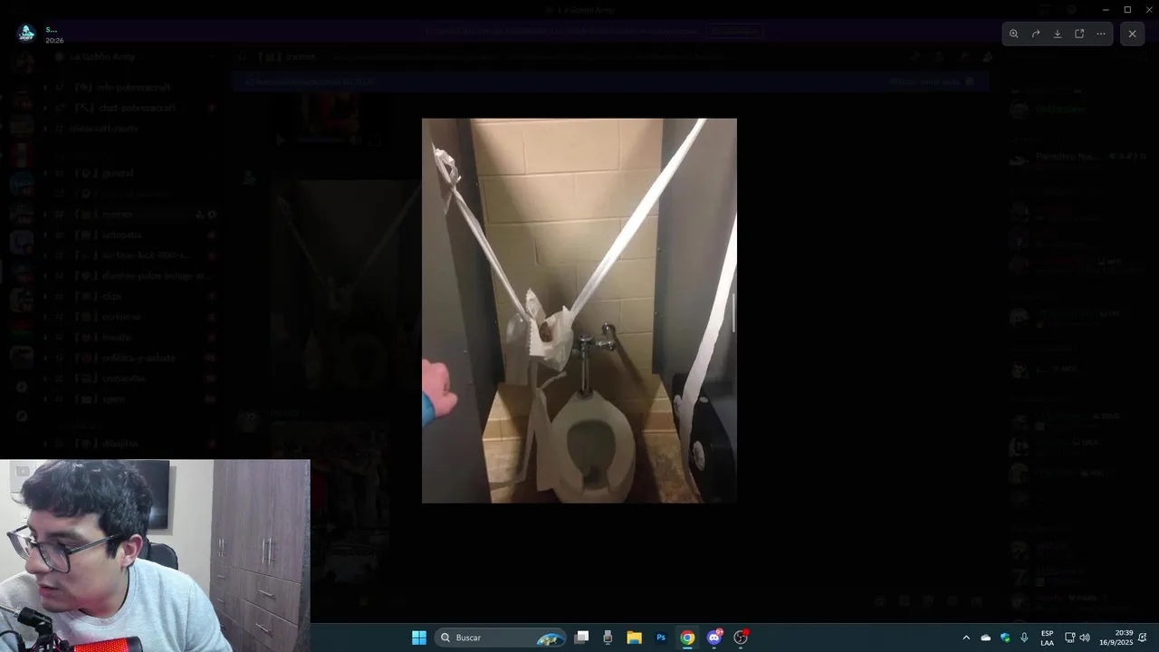Open the Windows Security shield tray icon

point(1005,638)
